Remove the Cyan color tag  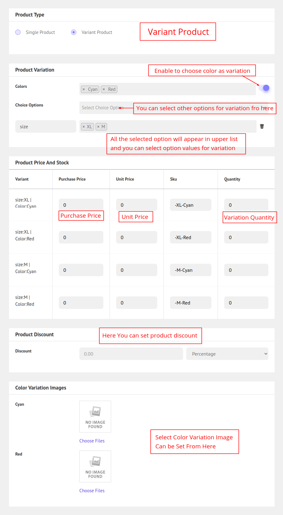click(84, 89)
